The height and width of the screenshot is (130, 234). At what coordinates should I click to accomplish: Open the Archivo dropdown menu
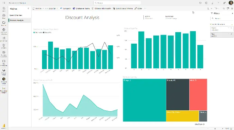tap(38, 8)
